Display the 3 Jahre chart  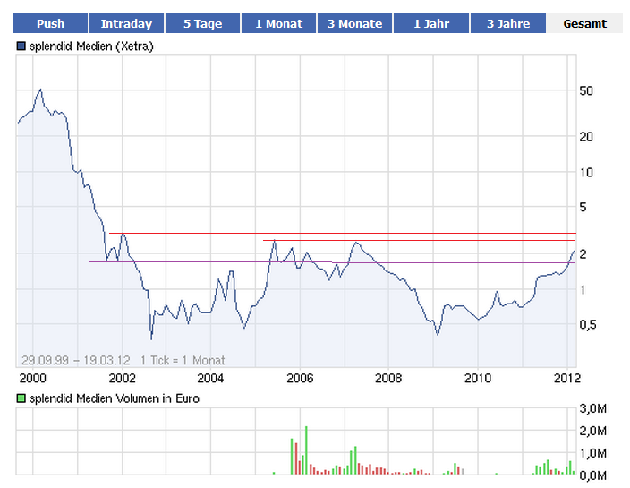(x=507, y=24)
